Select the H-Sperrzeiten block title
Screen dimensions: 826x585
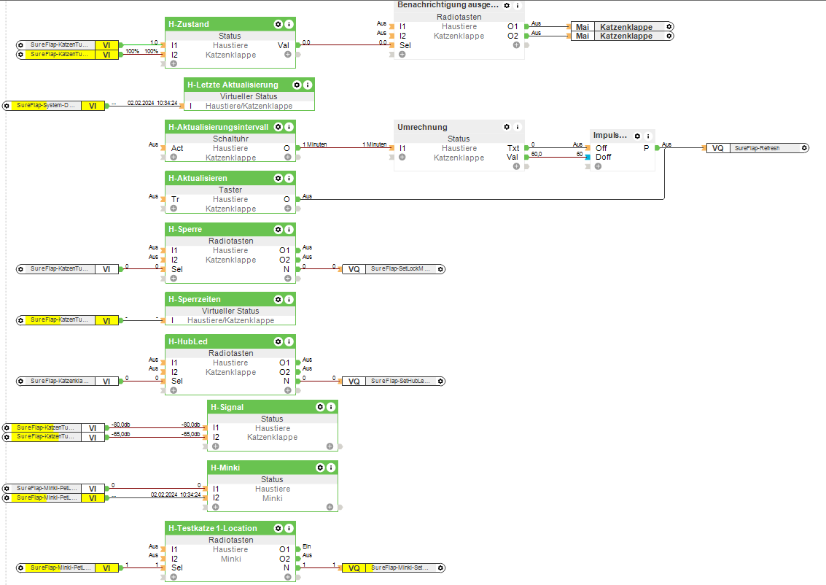pos(195,299)
